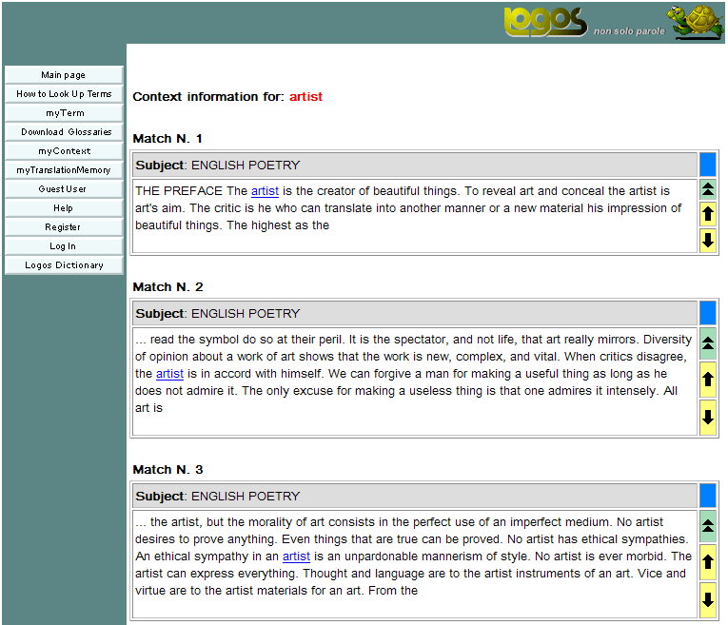Open myTranslationMemory section

64,170
